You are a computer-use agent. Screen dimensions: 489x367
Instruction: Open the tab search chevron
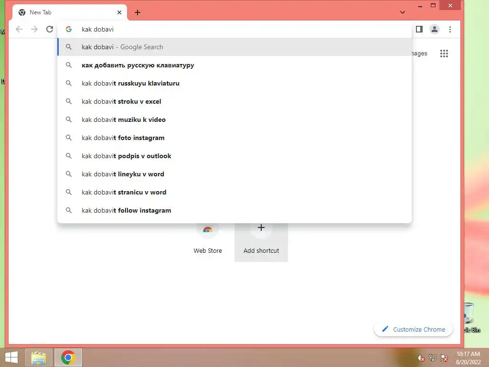(402, 12)
